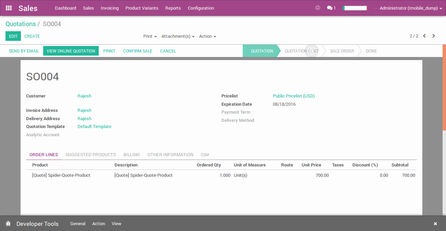Open the Public Pricelist (USD) link
446x231 pixels.
click(294, 96)
